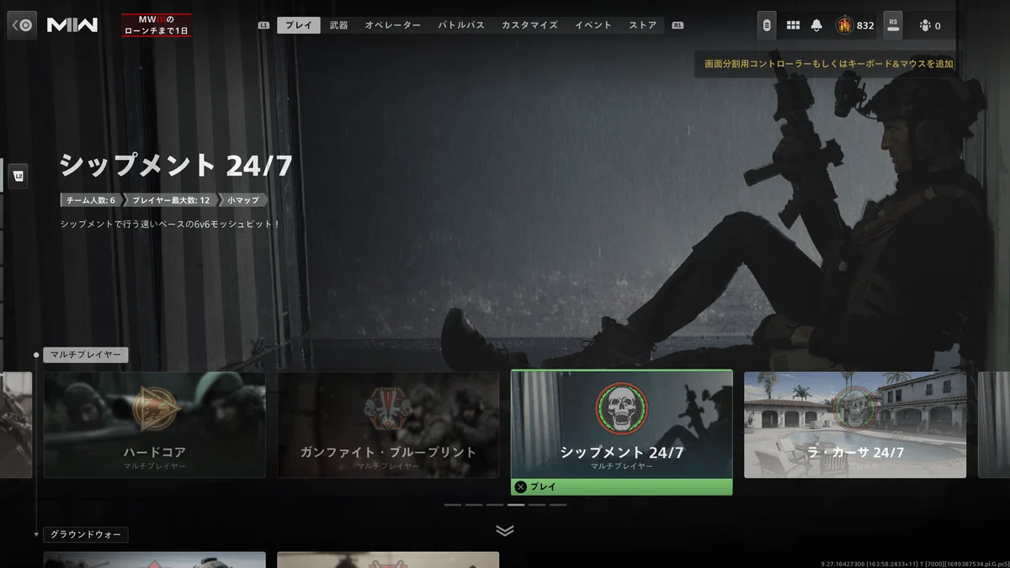
Task: Click the R3 stick button icon
Action: coord(893,25)
